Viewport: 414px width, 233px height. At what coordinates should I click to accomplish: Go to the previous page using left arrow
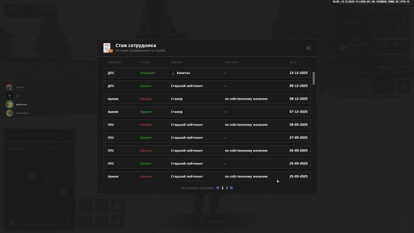pyautogui.click(x=218, y=188)
